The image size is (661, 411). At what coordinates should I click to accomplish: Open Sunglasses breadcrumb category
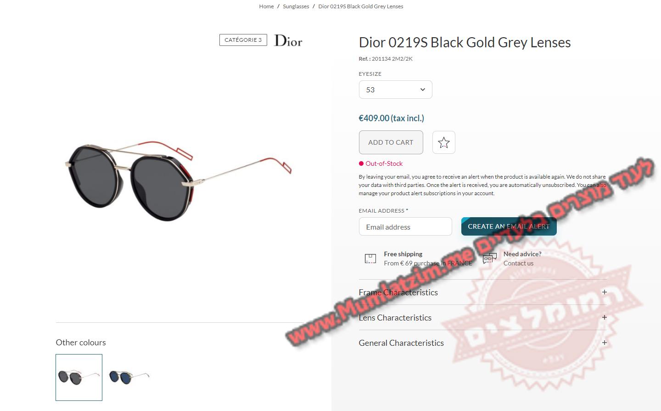pos(296,6)
